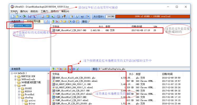Image resolution: width=197 pixels, height=105 pixels.
Task: Click the blue question mark Help icon
Action: [x=82, y=17]
